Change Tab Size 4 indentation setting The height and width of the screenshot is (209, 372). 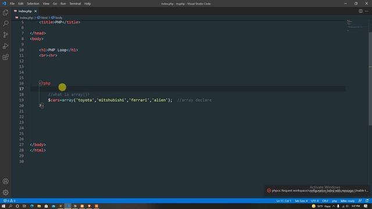pos(301,201)
